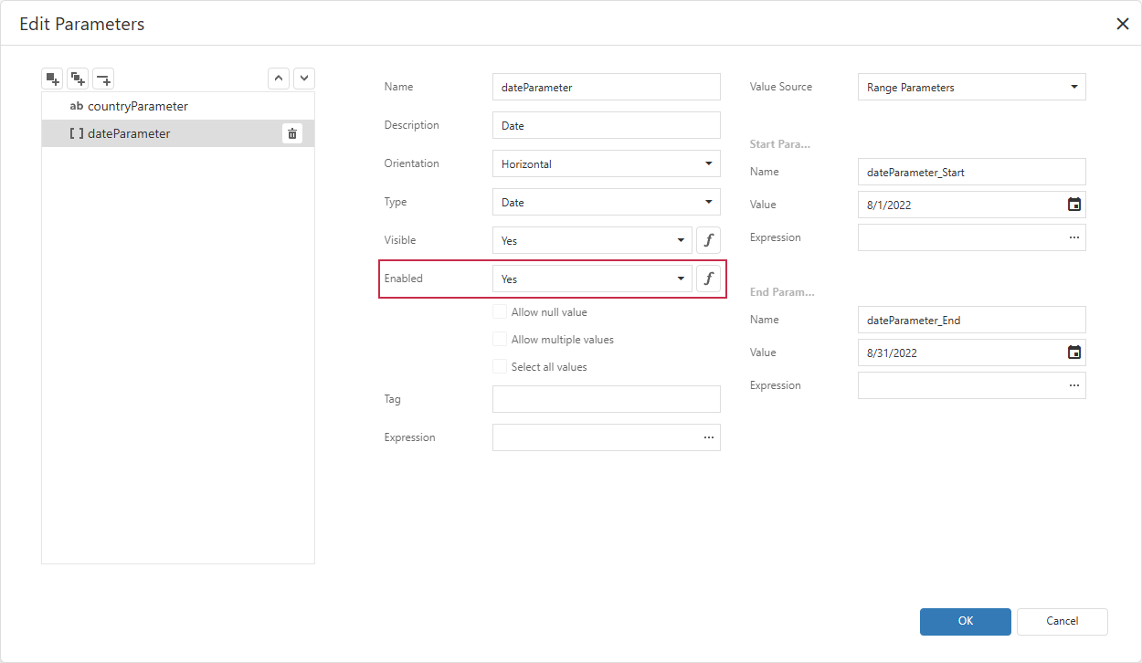Click the OK button

966,621
